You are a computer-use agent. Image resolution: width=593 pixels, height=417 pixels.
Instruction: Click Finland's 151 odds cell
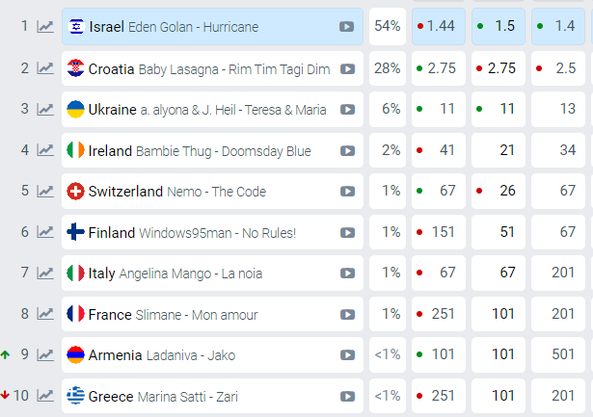(438, 232)
